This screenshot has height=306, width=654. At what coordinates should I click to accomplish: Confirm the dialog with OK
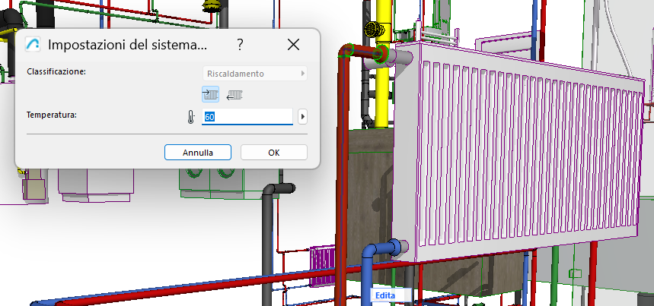pos(273,153)
